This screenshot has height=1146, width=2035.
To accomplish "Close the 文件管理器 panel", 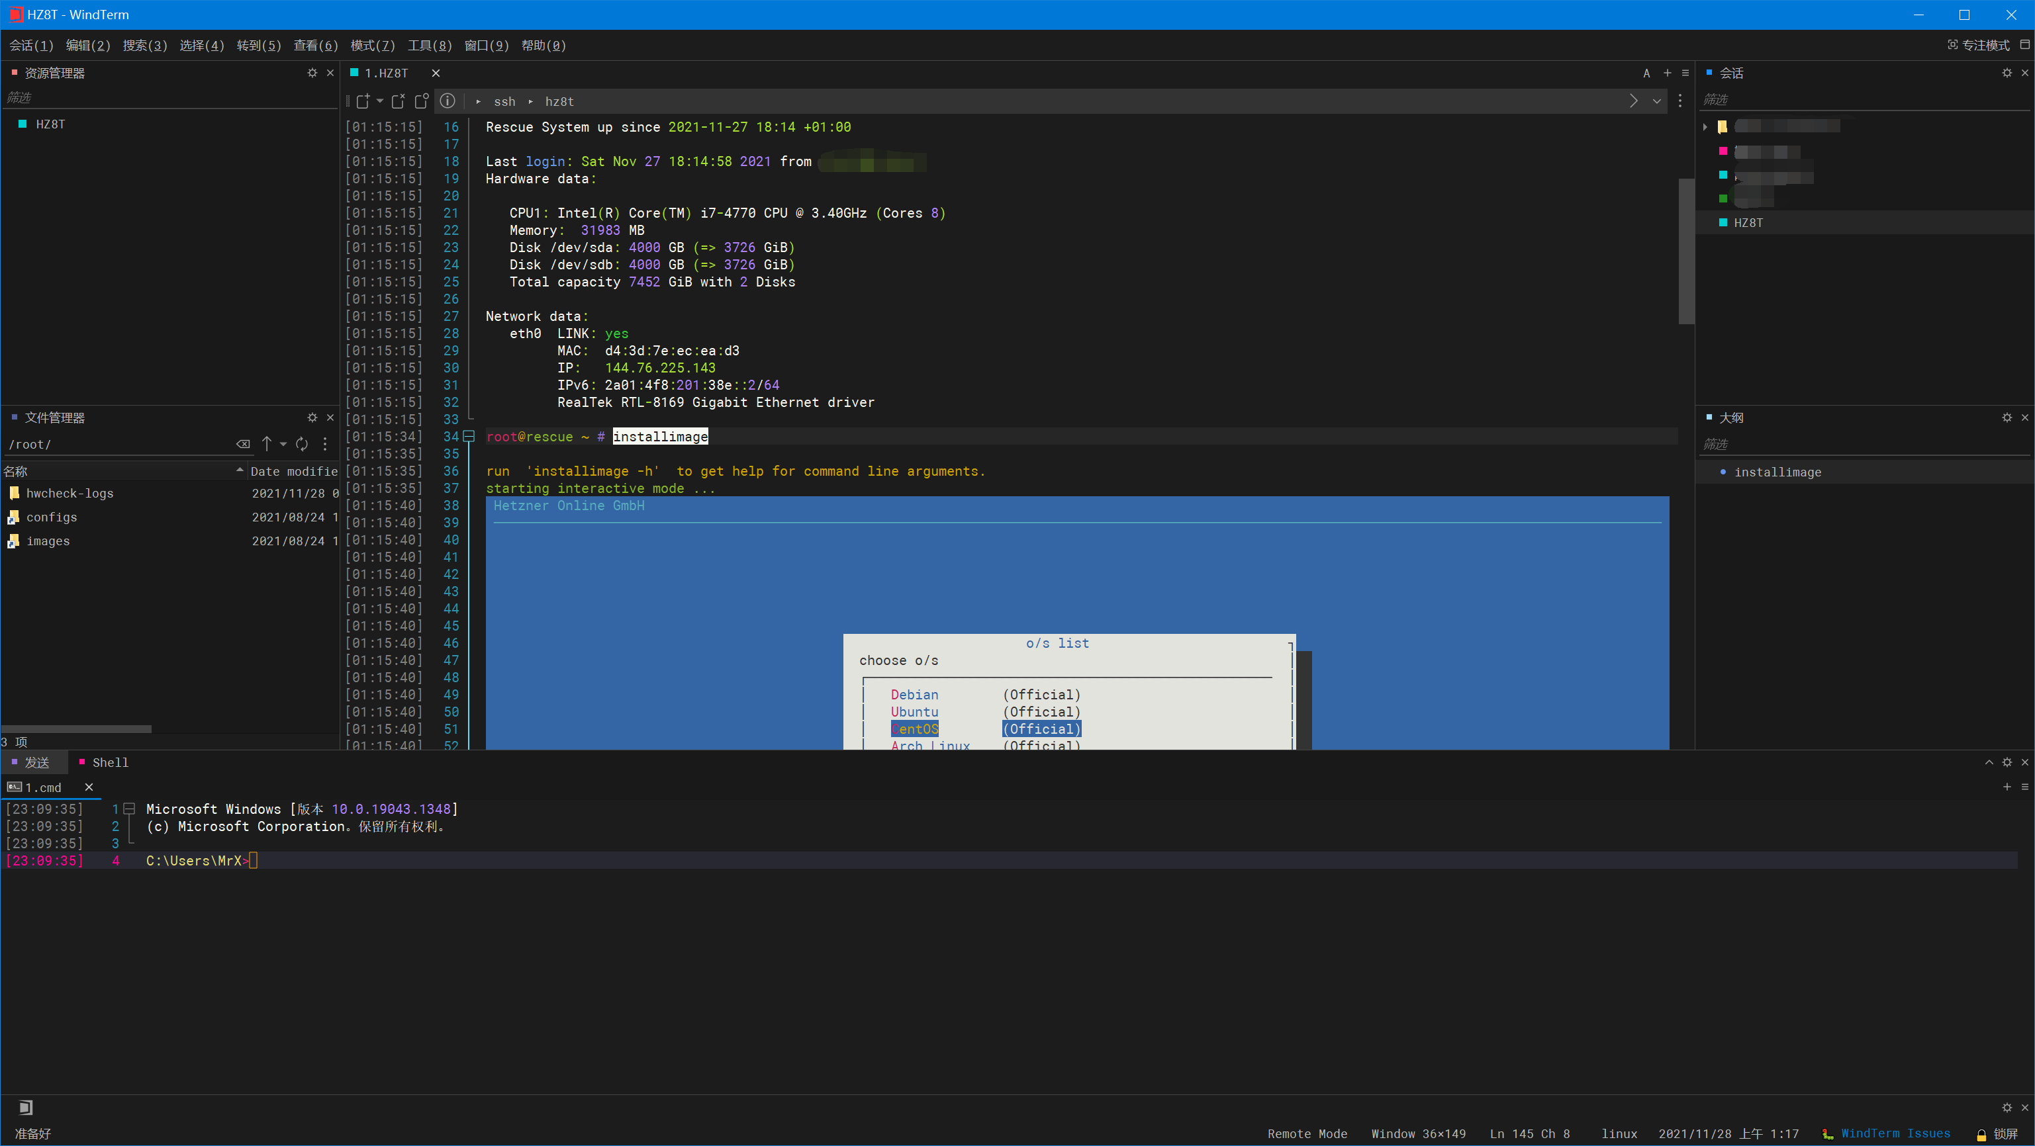I will point(330,417).
